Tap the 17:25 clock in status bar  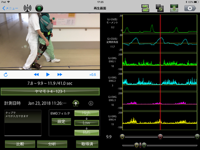(x=100, y=2)
